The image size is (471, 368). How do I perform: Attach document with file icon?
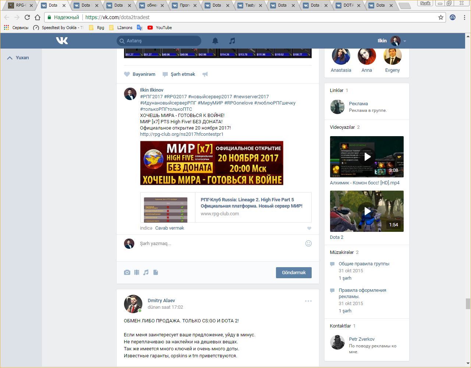pos(156,272)
